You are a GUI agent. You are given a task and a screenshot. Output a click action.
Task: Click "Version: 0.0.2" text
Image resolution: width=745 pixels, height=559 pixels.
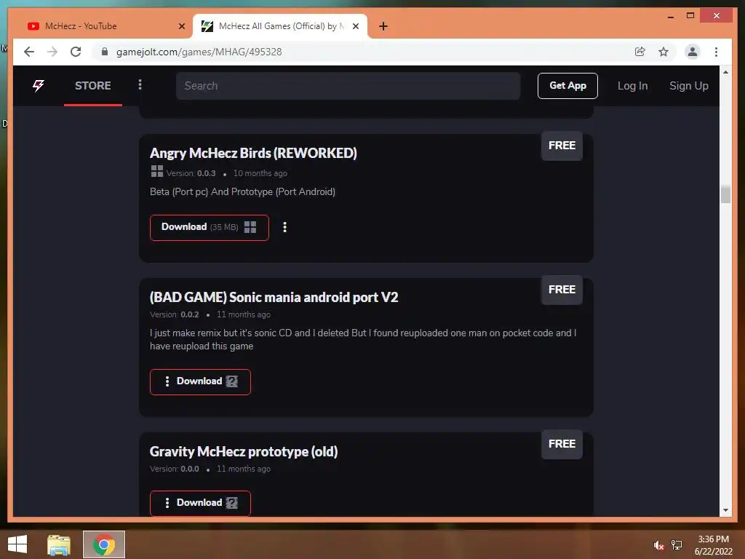tap(175, 314)
